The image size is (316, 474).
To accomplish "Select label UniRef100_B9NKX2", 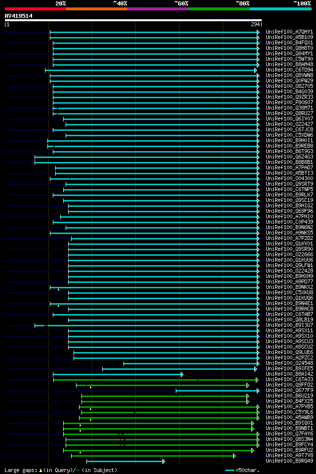I will pos(289,287).
